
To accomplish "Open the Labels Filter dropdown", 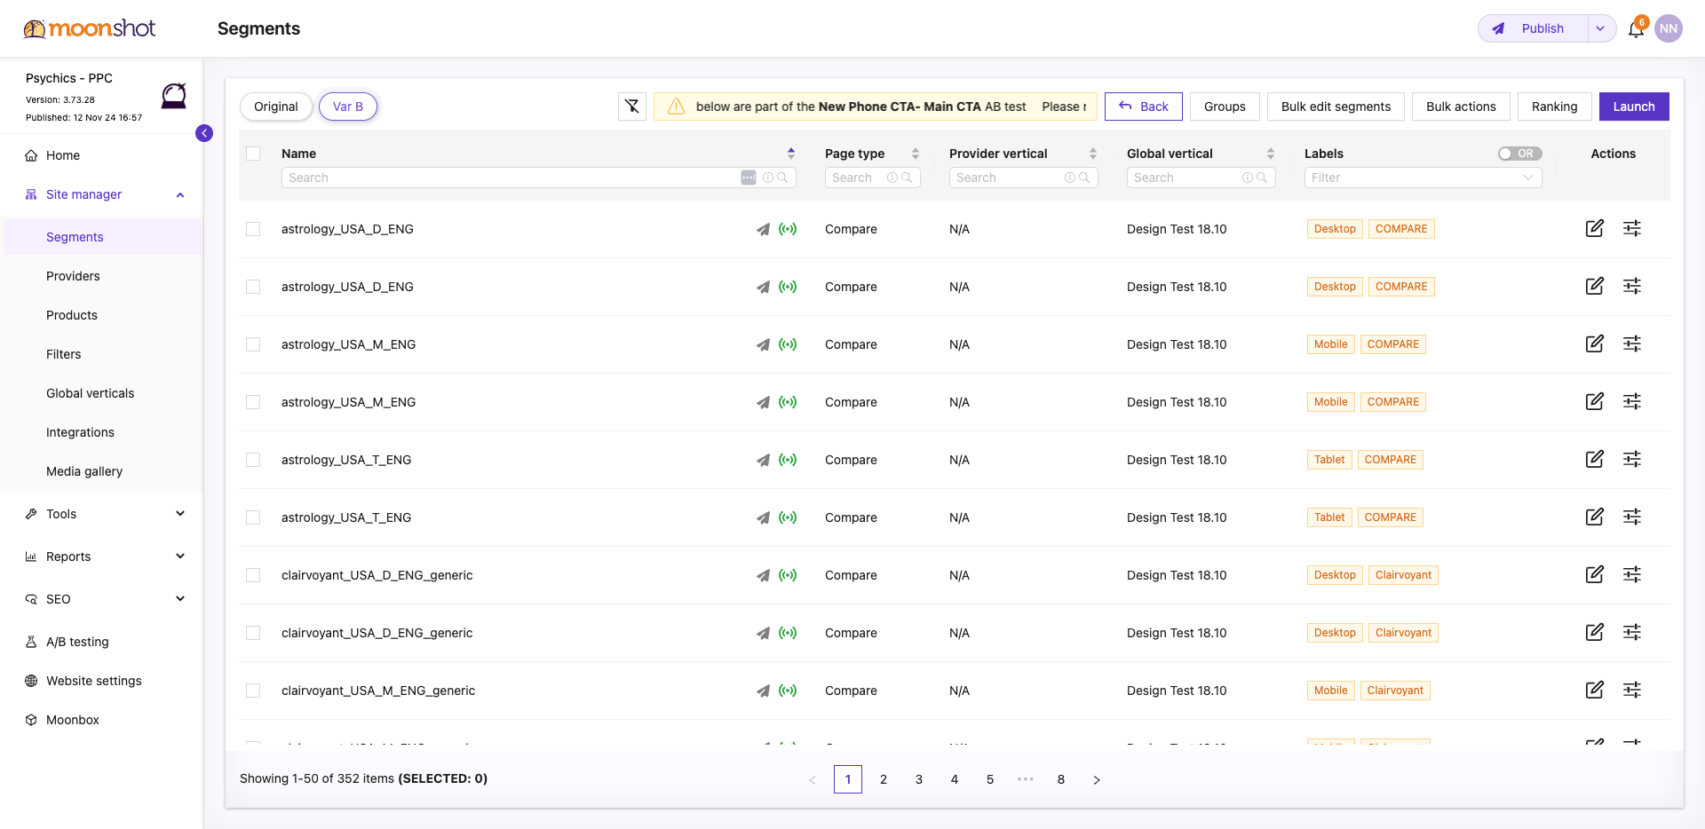I will point(1423,178).
